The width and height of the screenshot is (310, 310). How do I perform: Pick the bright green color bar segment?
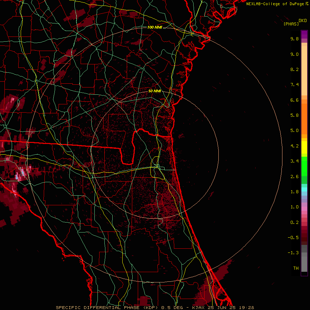[304, 166]
